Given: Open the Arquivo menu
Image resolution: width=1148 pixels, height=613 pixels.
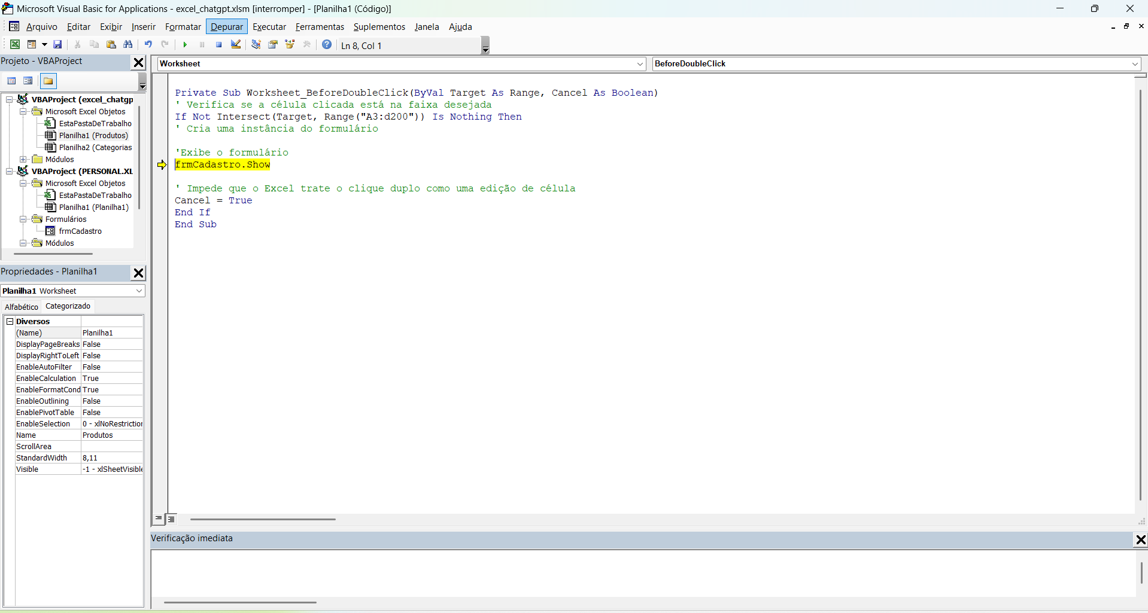Looking at the screenshot, I should click(x=42, y=27).
